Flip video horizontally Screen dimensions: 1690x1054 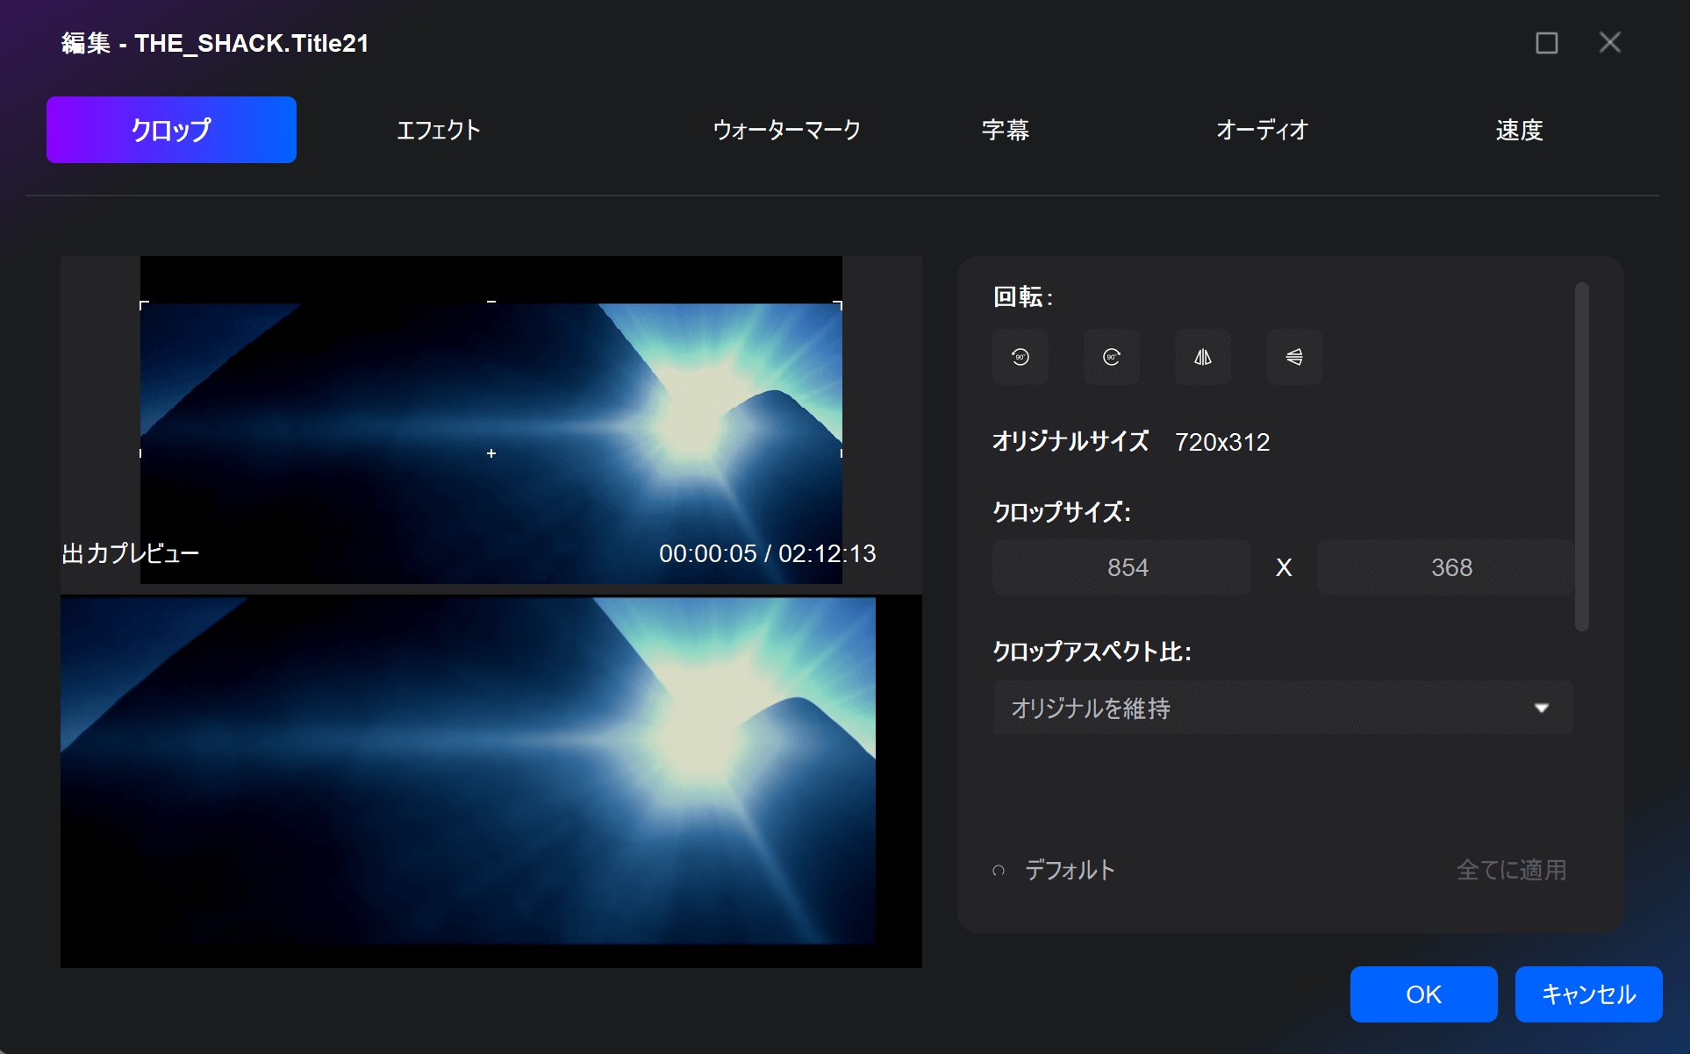[1202, 357]
